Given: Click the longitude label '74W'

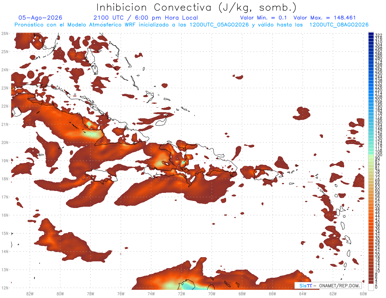Looking at the screenshot, I should click(x=151, y=294).
